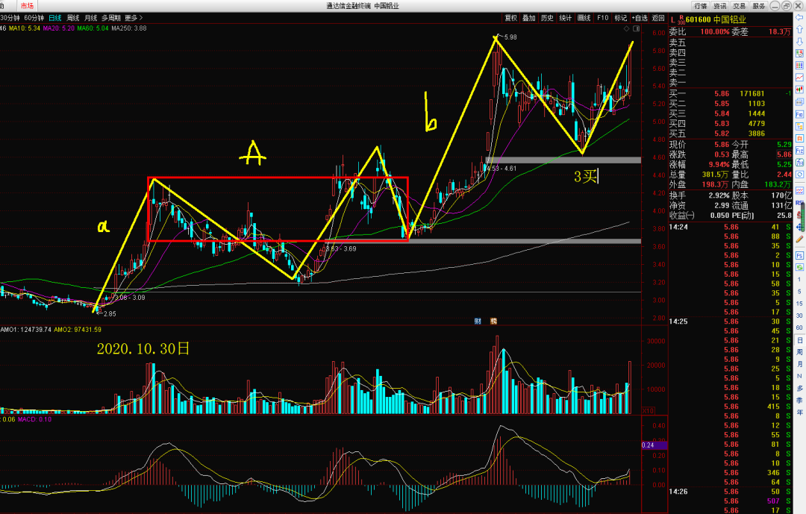
Task: Click the FS time-share chart icon
Action: click(799, 255)
